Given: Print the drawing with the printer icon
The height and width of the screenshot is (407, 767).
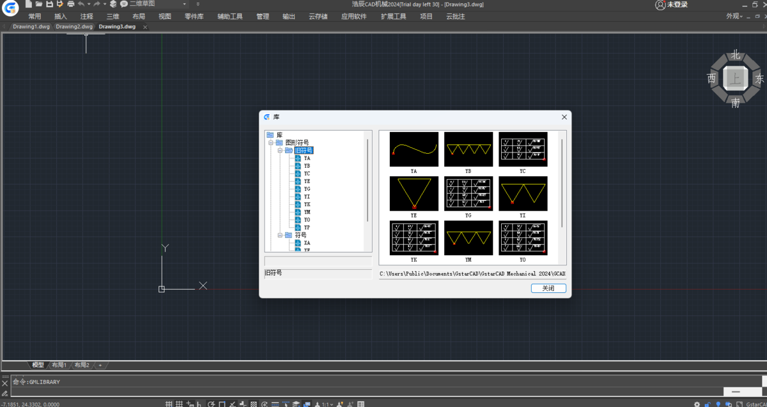Looking at the screenshot, I should coord(70,4).
